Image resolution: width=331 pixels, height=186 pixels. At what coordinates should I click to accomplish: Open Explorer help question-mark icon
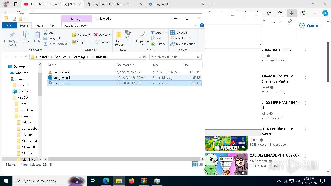pos(202,25)
